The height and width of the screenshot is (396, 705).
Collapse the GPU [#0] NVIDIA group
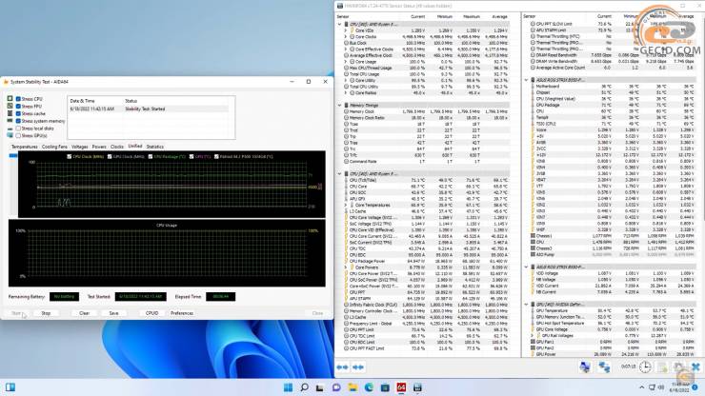point(526,305)
